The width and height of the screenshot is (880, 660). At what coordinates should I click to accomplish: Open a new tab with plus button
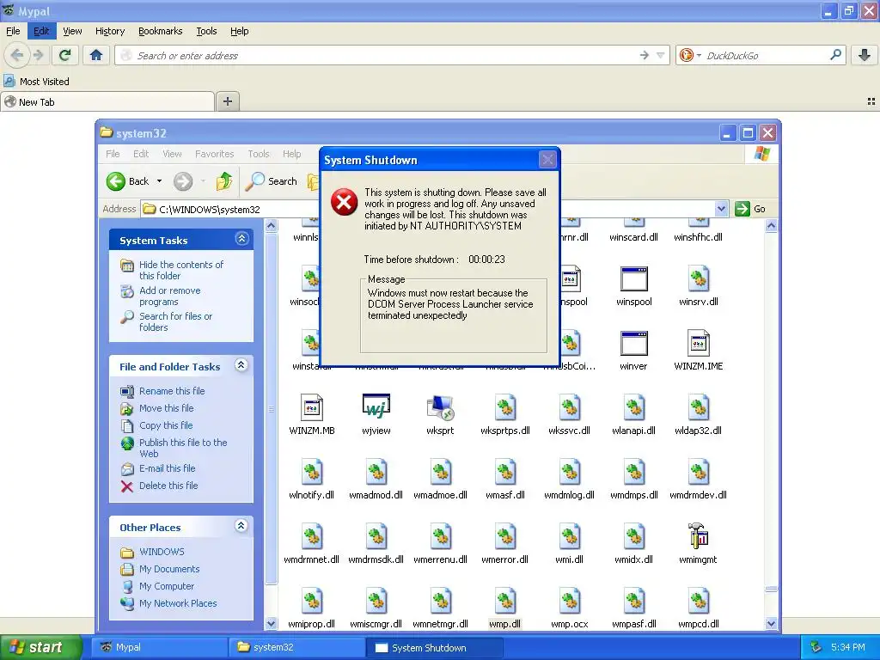click(227, 101)
